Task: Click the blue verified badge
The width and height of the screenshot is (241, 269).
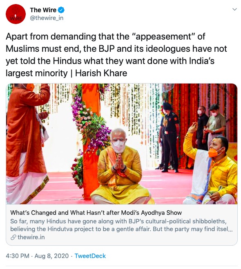Action: (61, 10)
